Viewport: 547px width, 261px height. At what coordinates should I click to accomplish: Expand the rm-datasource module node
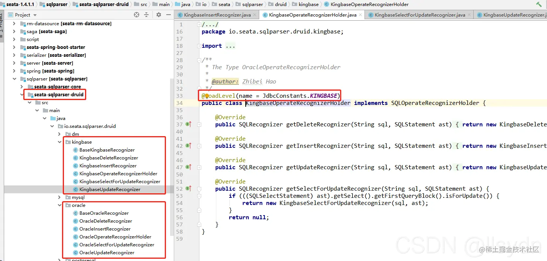click(14, 23)
